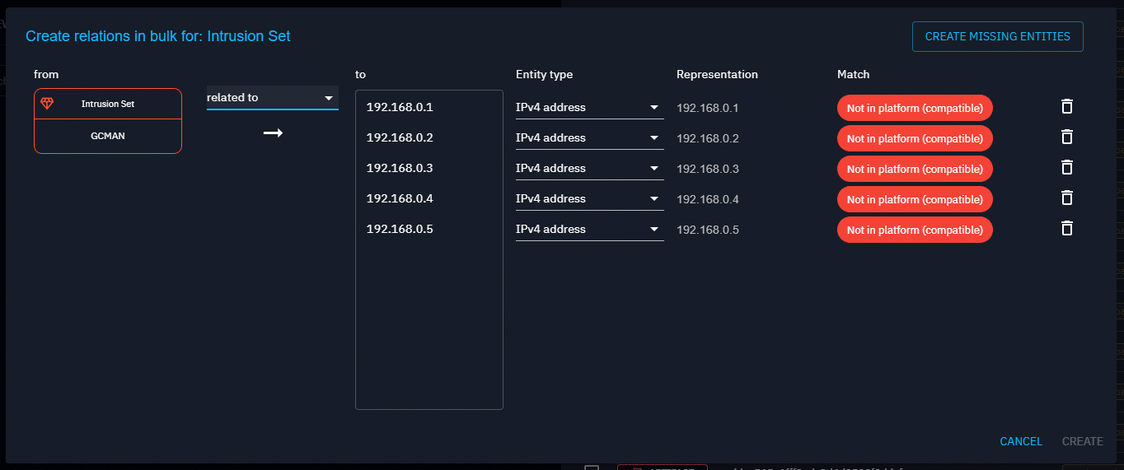Screen dimensions: 1124x470
Task: Select the GCMAN entity card
Action: pyautogui.click(x=108, y=136)
